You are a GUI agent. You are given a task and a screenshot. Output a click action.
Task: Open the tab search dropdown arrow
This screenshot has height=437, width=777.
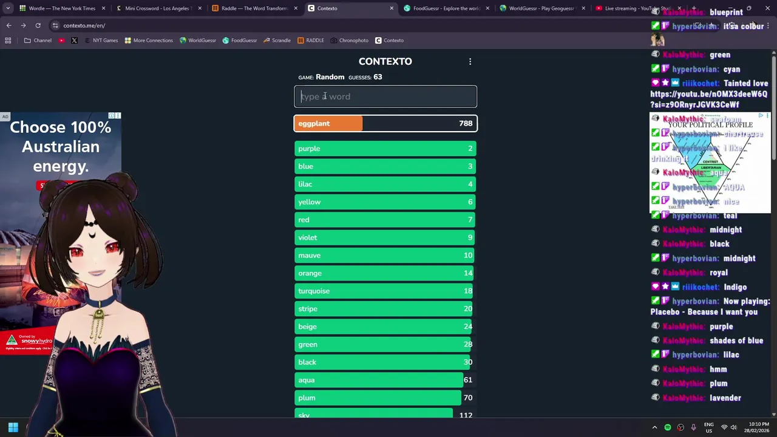[x=8, y=8]
